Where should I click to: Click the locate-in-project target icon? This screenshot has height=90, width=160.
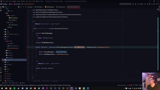click(18, 7)
